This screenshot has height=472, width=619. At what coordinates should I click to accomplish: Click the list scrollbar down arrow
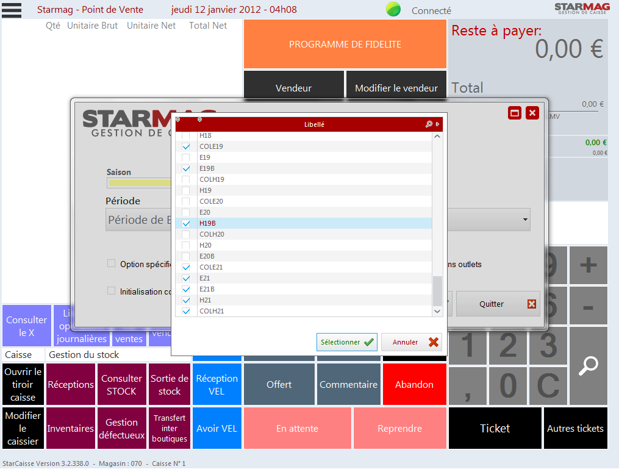point(437,312)
